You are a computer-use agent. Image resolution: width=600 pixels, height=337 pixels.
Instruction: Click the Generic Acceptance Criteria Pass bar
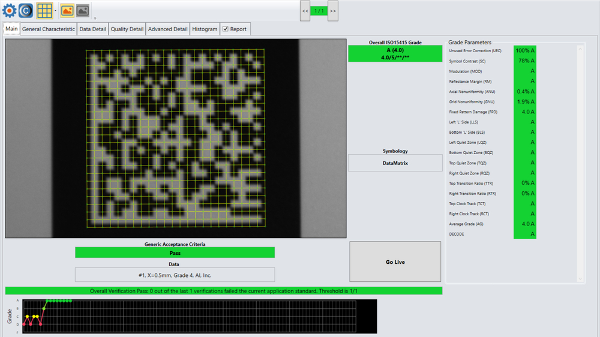(x=175, y=253)
